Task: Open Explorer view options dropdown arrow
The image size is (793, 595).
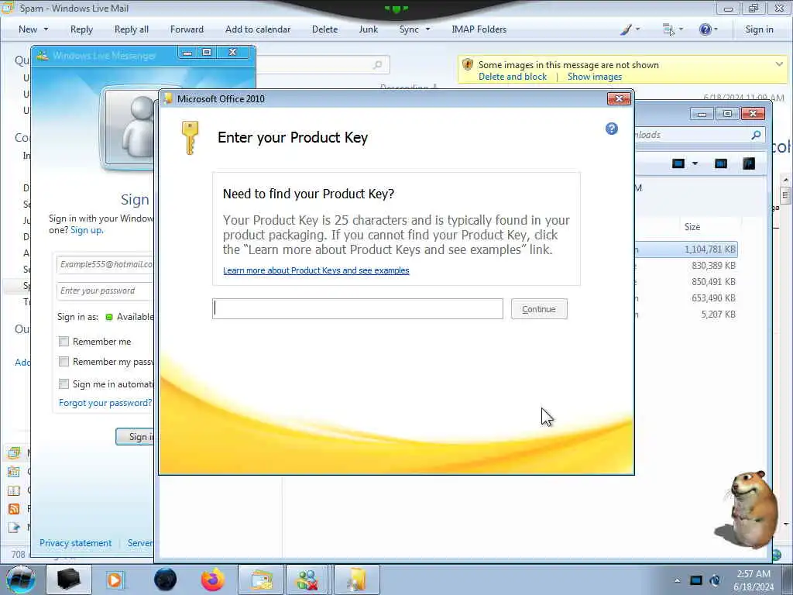Action: (695, 163)
